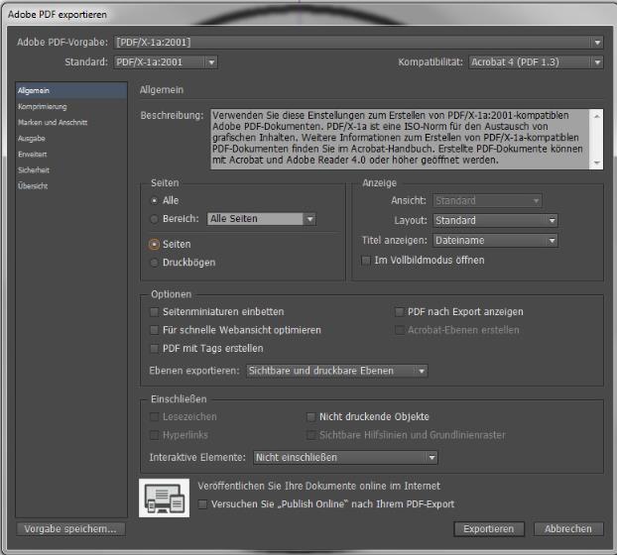Choose the Druckbögen radio button
The height and width of the screenshot is (555, 617).
tap(155, 263)
